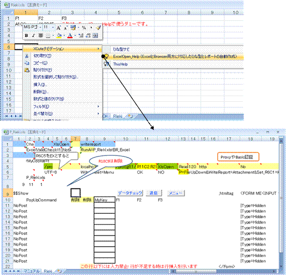286x275 pixels.
Task: Apply the red font color (A)
Action: coord(70,35)
